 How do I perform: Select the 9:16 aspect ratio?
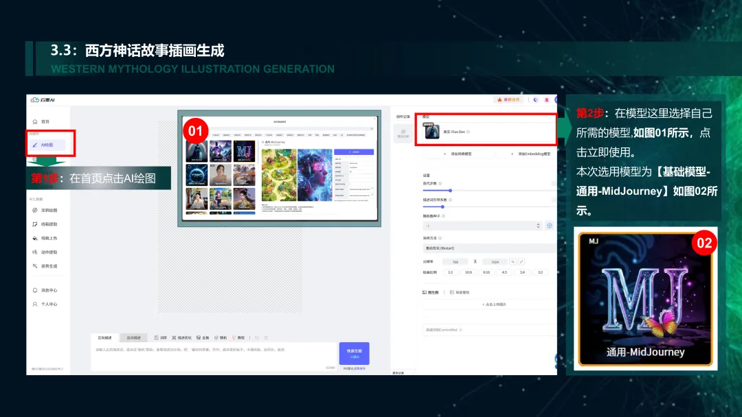486,272
